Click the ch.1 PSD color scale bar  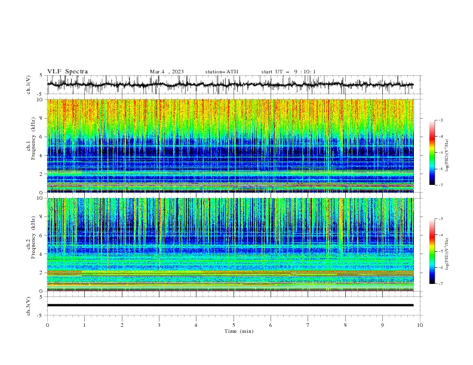(x=432, y=152)
